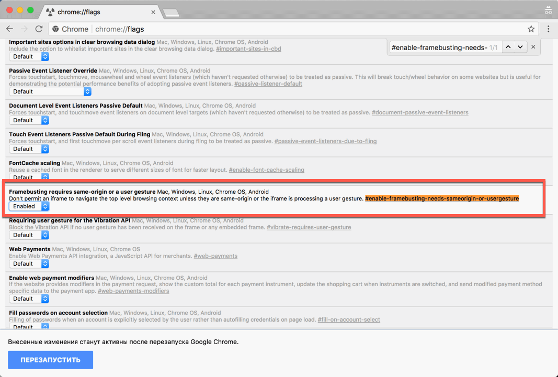Follow #fill-on-account-select link
Screen dimensions: 558x377
(349, 320)
